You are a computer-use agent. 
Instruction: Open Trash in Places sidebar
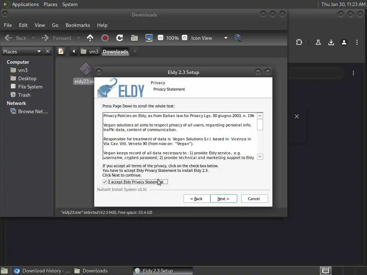click(x=20, y=95)
